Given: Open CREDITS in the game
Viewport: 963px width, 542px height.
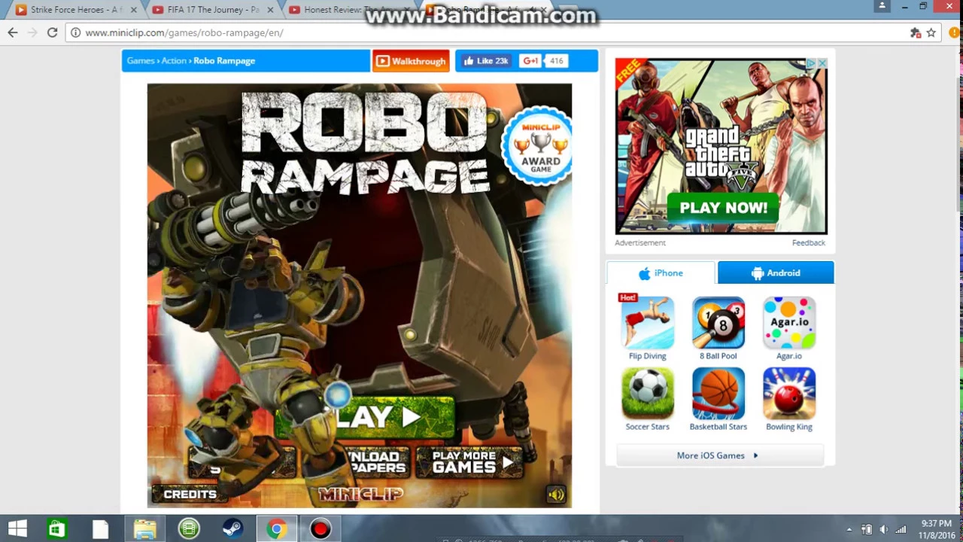Looking at the screenshot, I should pyautogui.click(x=190, y=495).
